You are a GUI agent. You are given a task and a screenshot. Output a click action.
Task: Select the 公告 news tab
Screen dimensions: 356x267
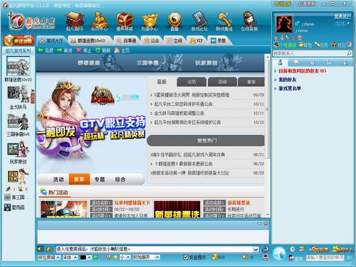192,82
